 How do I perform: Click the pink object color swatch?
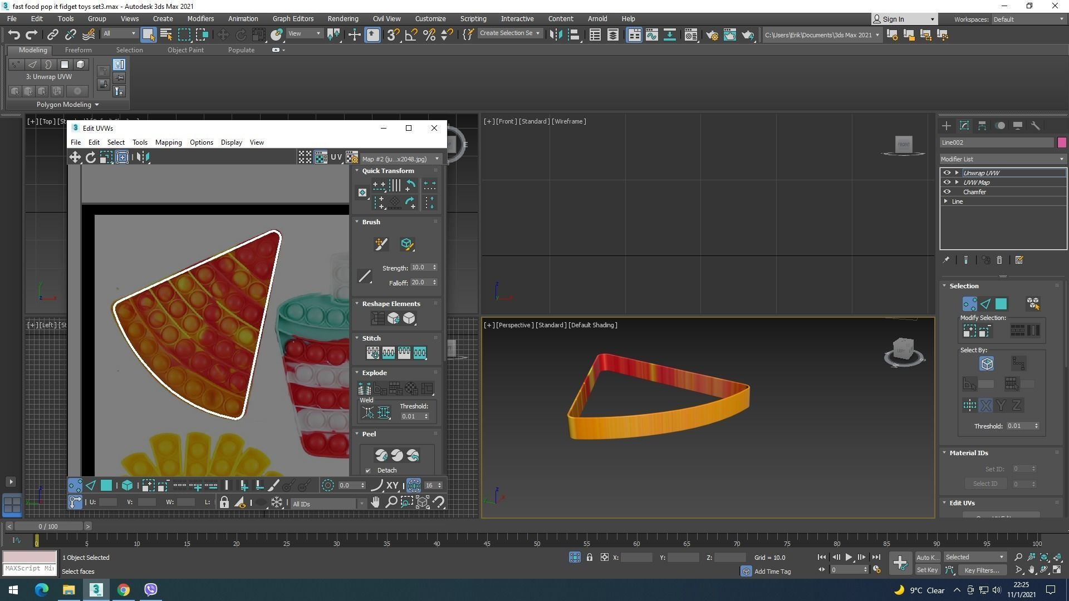pos(1062,142)
